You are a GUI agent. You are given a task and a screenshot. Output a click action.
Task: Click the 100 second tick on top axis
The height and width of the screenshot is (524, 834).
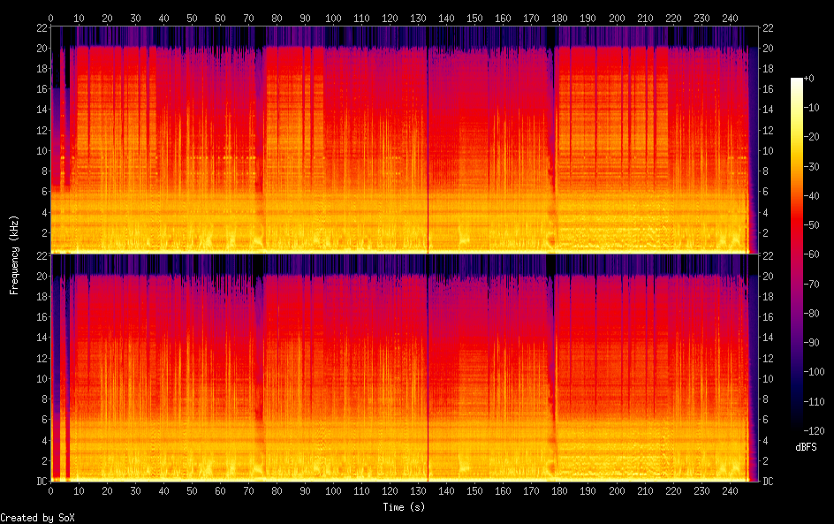click(333, 18)
